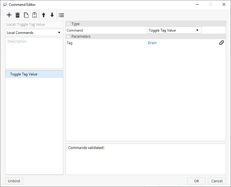Copy the selected command
The height and width of the screenshot is (187, 231).
[26, 15]
